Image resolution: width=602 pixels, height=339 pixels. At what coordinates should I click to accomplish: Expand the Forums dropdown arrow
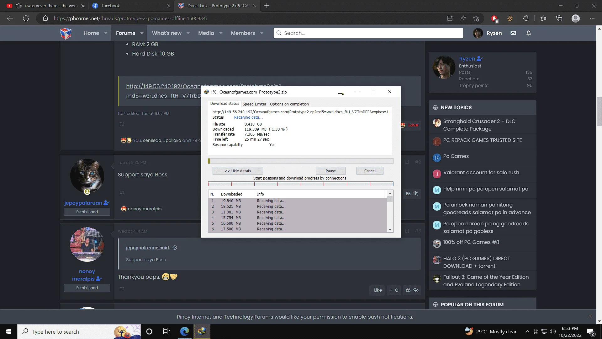coord(142,33)
